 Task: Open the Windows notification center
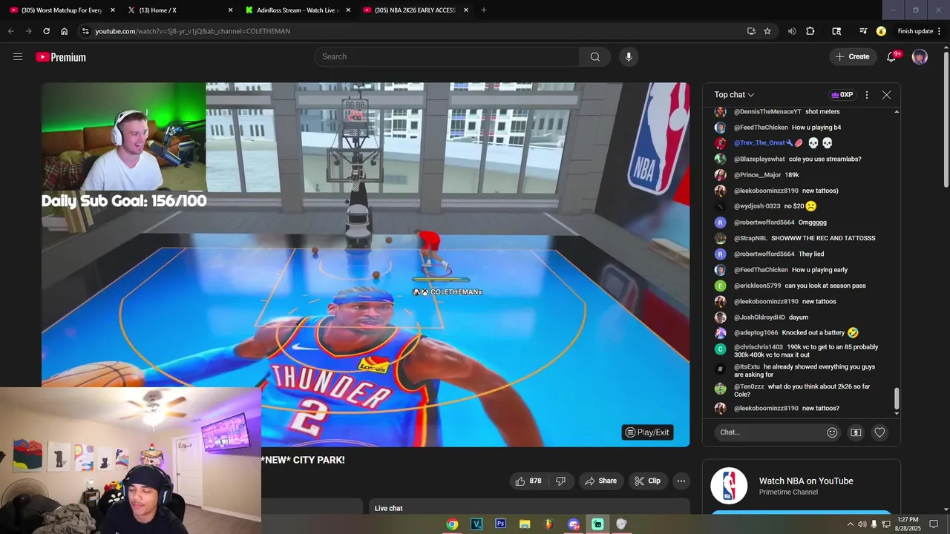tap(934, 524)
